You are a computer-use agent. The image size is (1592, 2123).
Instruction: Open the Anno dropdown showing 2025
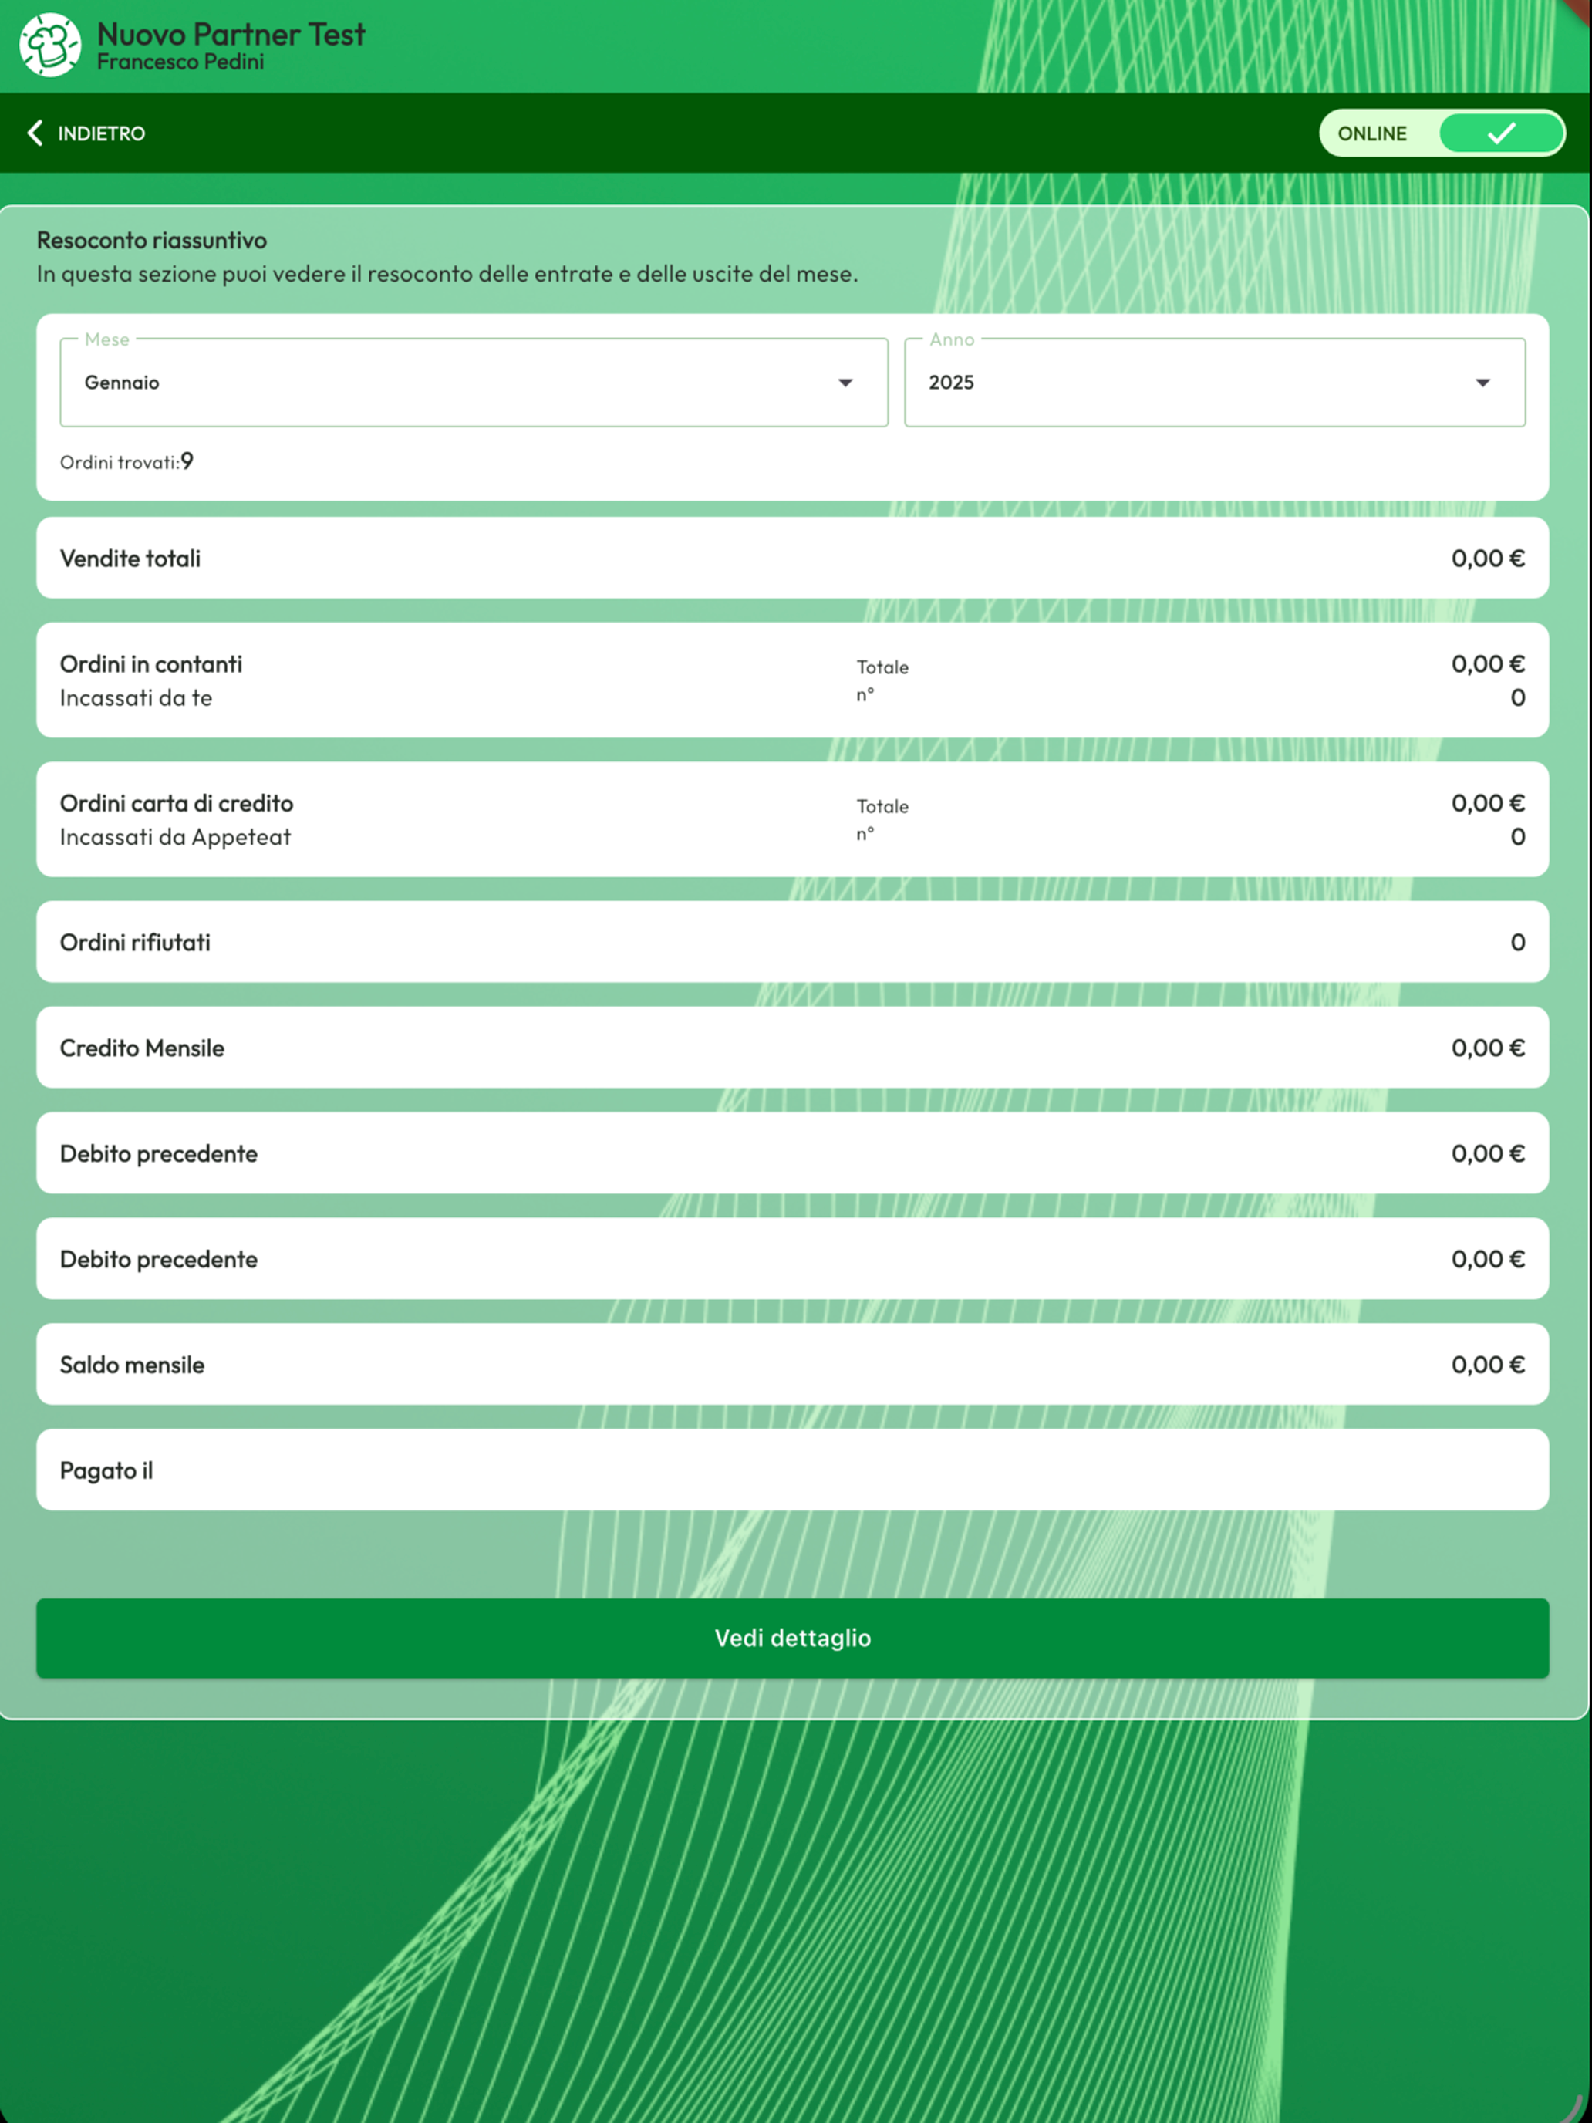(x=1215, y=382)
